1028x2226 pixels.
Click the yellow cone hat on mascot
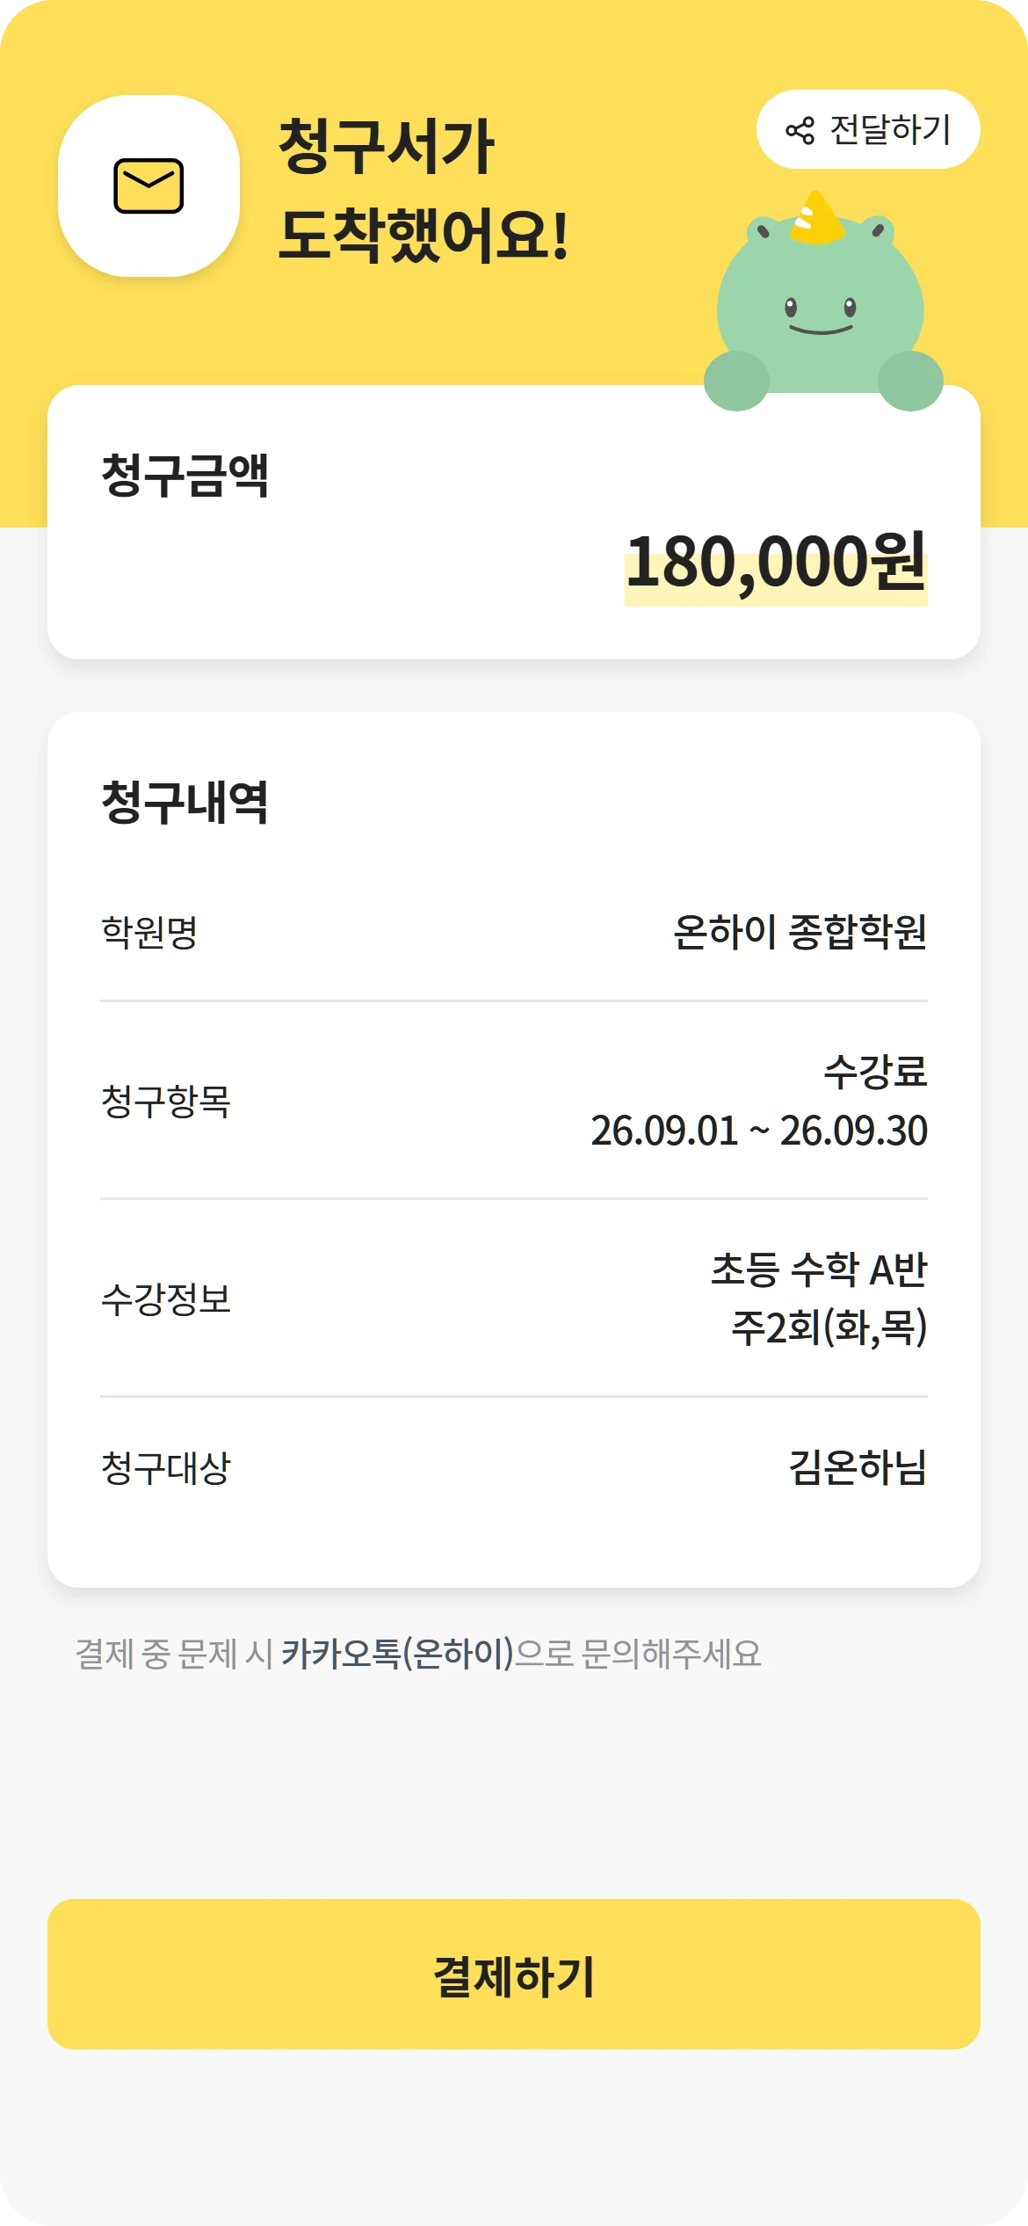click(817, 218)
